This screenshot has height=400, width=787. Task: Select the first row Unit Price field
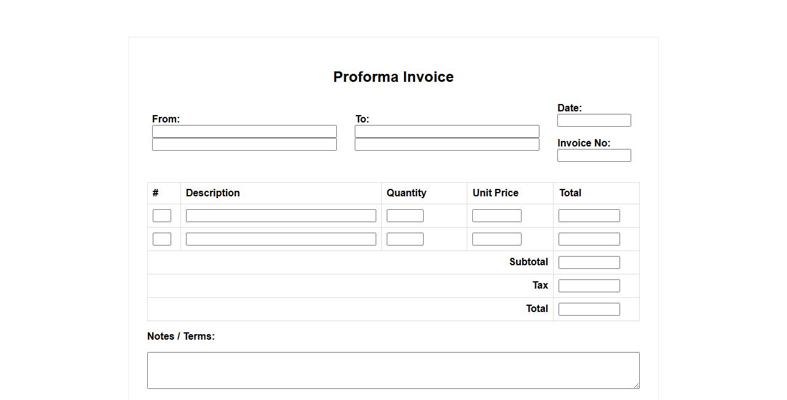[496, 215]
